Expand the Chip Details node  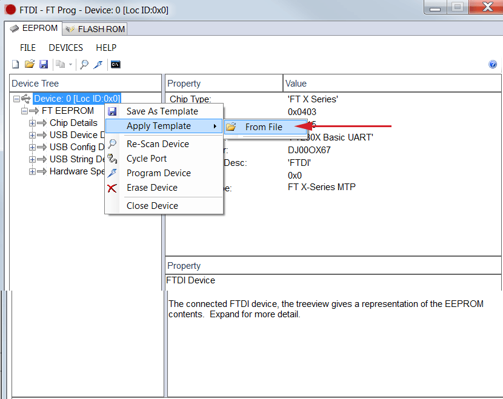(32, 123)
